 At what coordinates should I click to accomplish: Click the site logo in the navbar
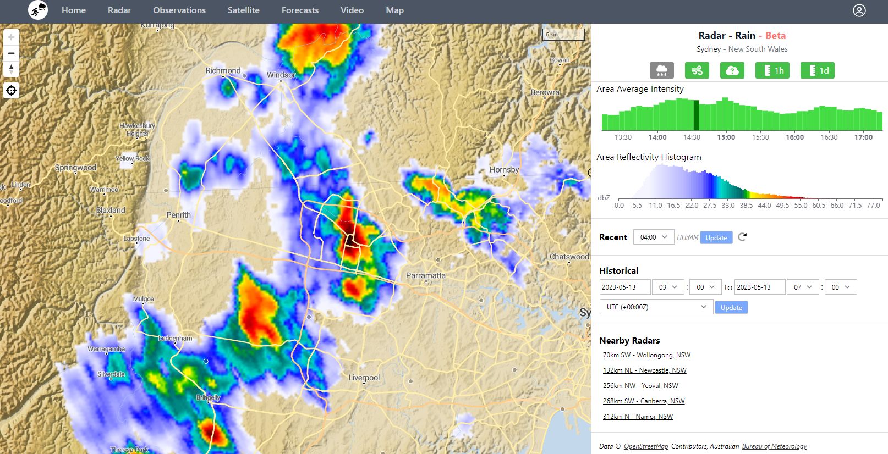coord(38,10)
